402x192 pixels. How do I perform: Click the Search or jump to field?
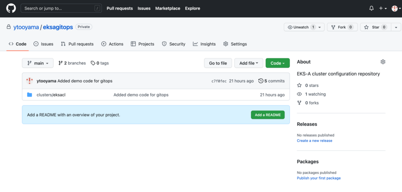(61, 8)
